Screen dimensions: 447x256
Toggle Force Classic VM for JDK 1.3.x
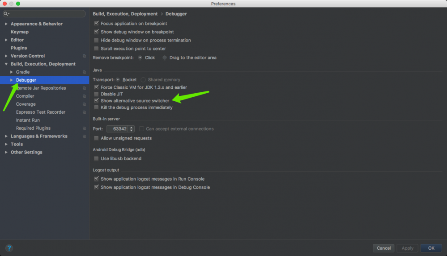coord(96,87)
